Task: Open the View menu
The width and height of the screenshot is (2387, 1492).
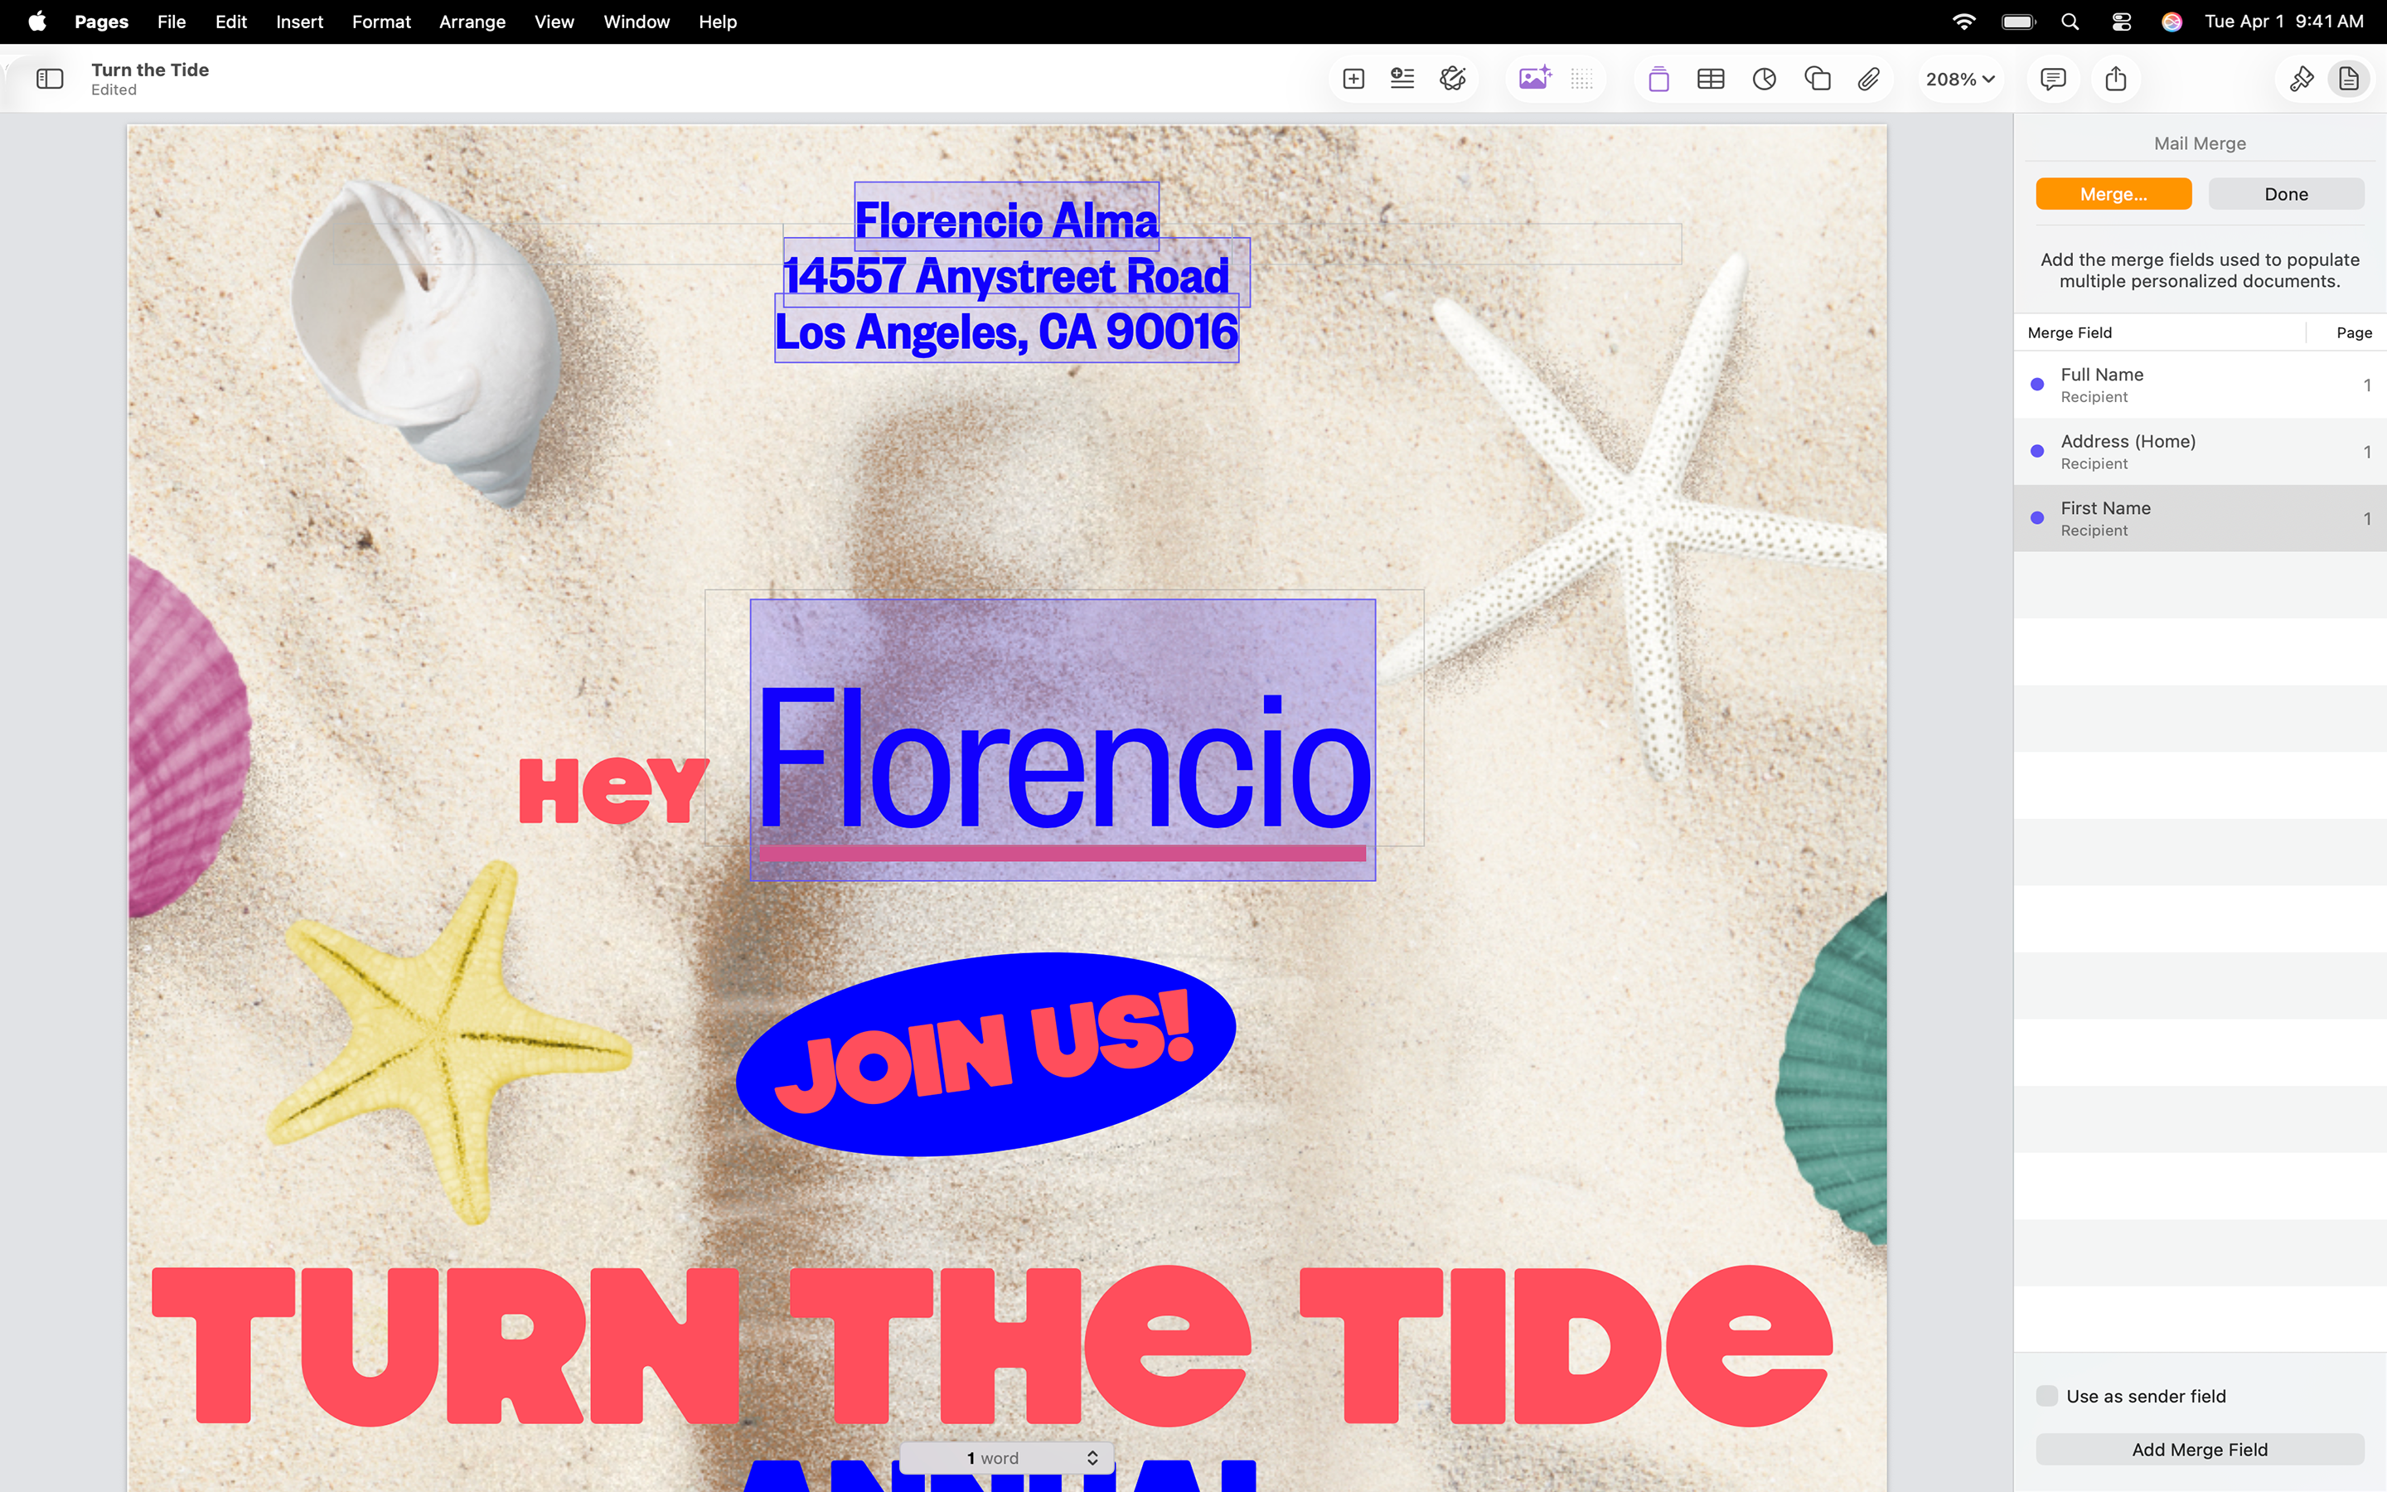Action: point(554,22)
